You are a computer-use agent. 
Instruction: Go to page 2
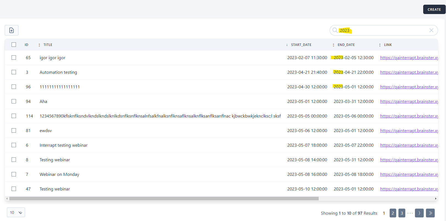[x=393, y=213]
